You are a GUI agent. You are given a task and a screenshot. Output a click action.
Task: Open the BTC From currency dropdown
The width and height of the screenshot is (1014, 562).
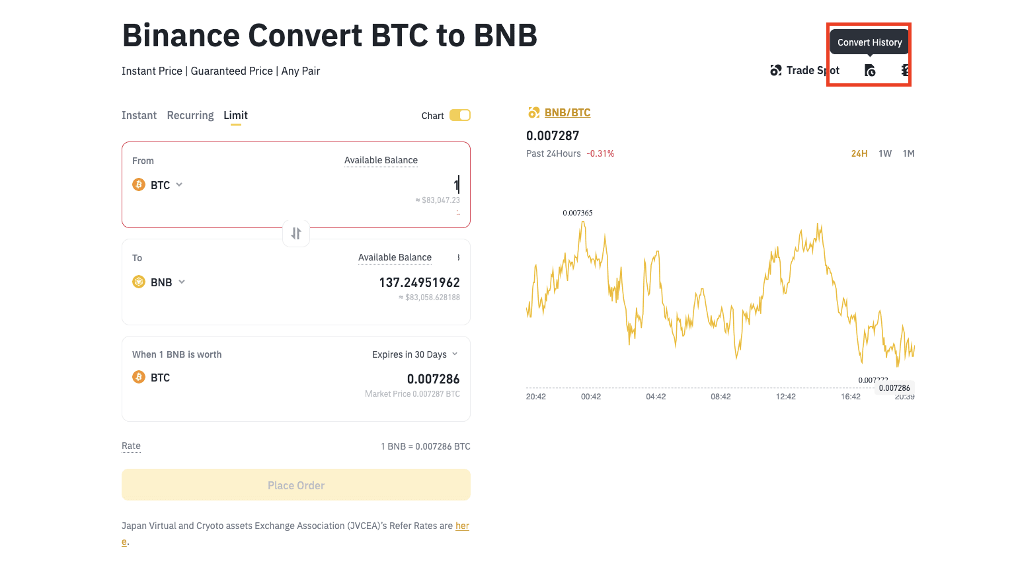coord(179,184)
